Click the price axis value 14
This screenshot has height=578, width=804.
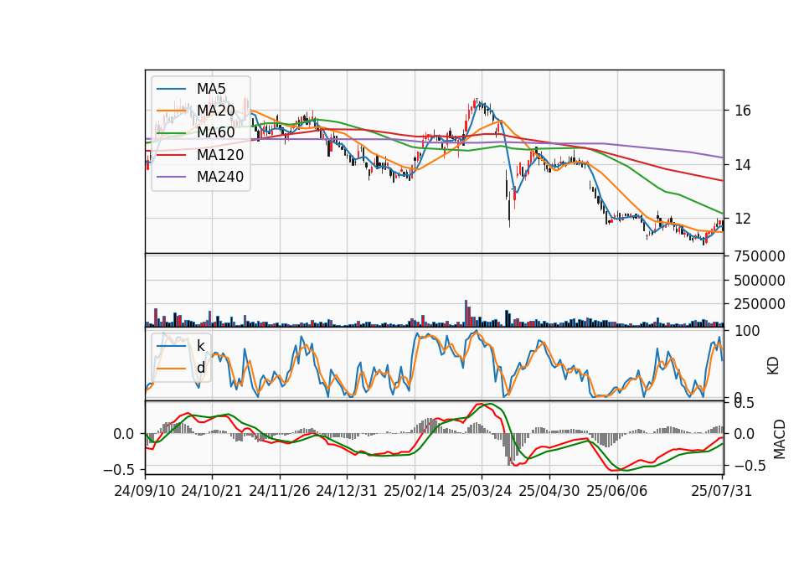point(743,165)
